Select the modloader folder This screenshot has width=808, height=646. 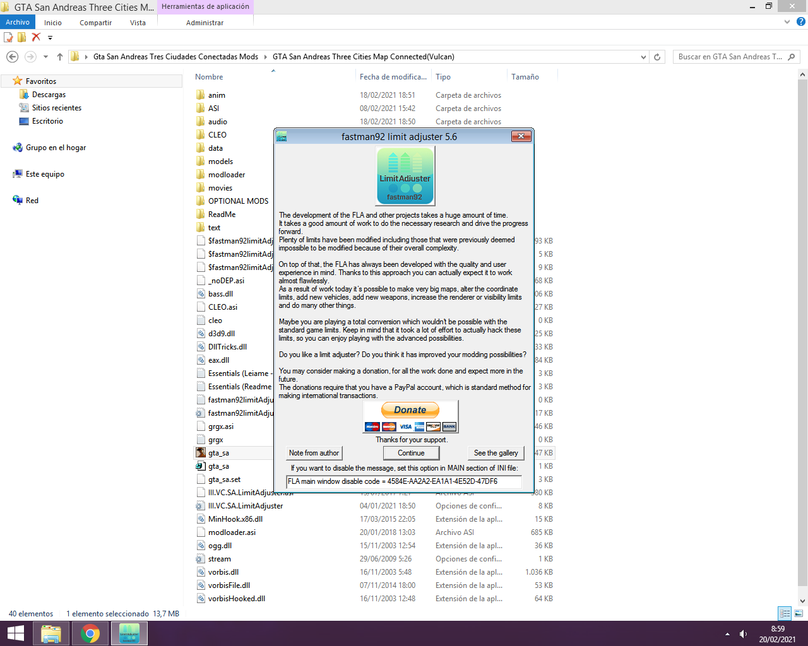tap(227, 175)
